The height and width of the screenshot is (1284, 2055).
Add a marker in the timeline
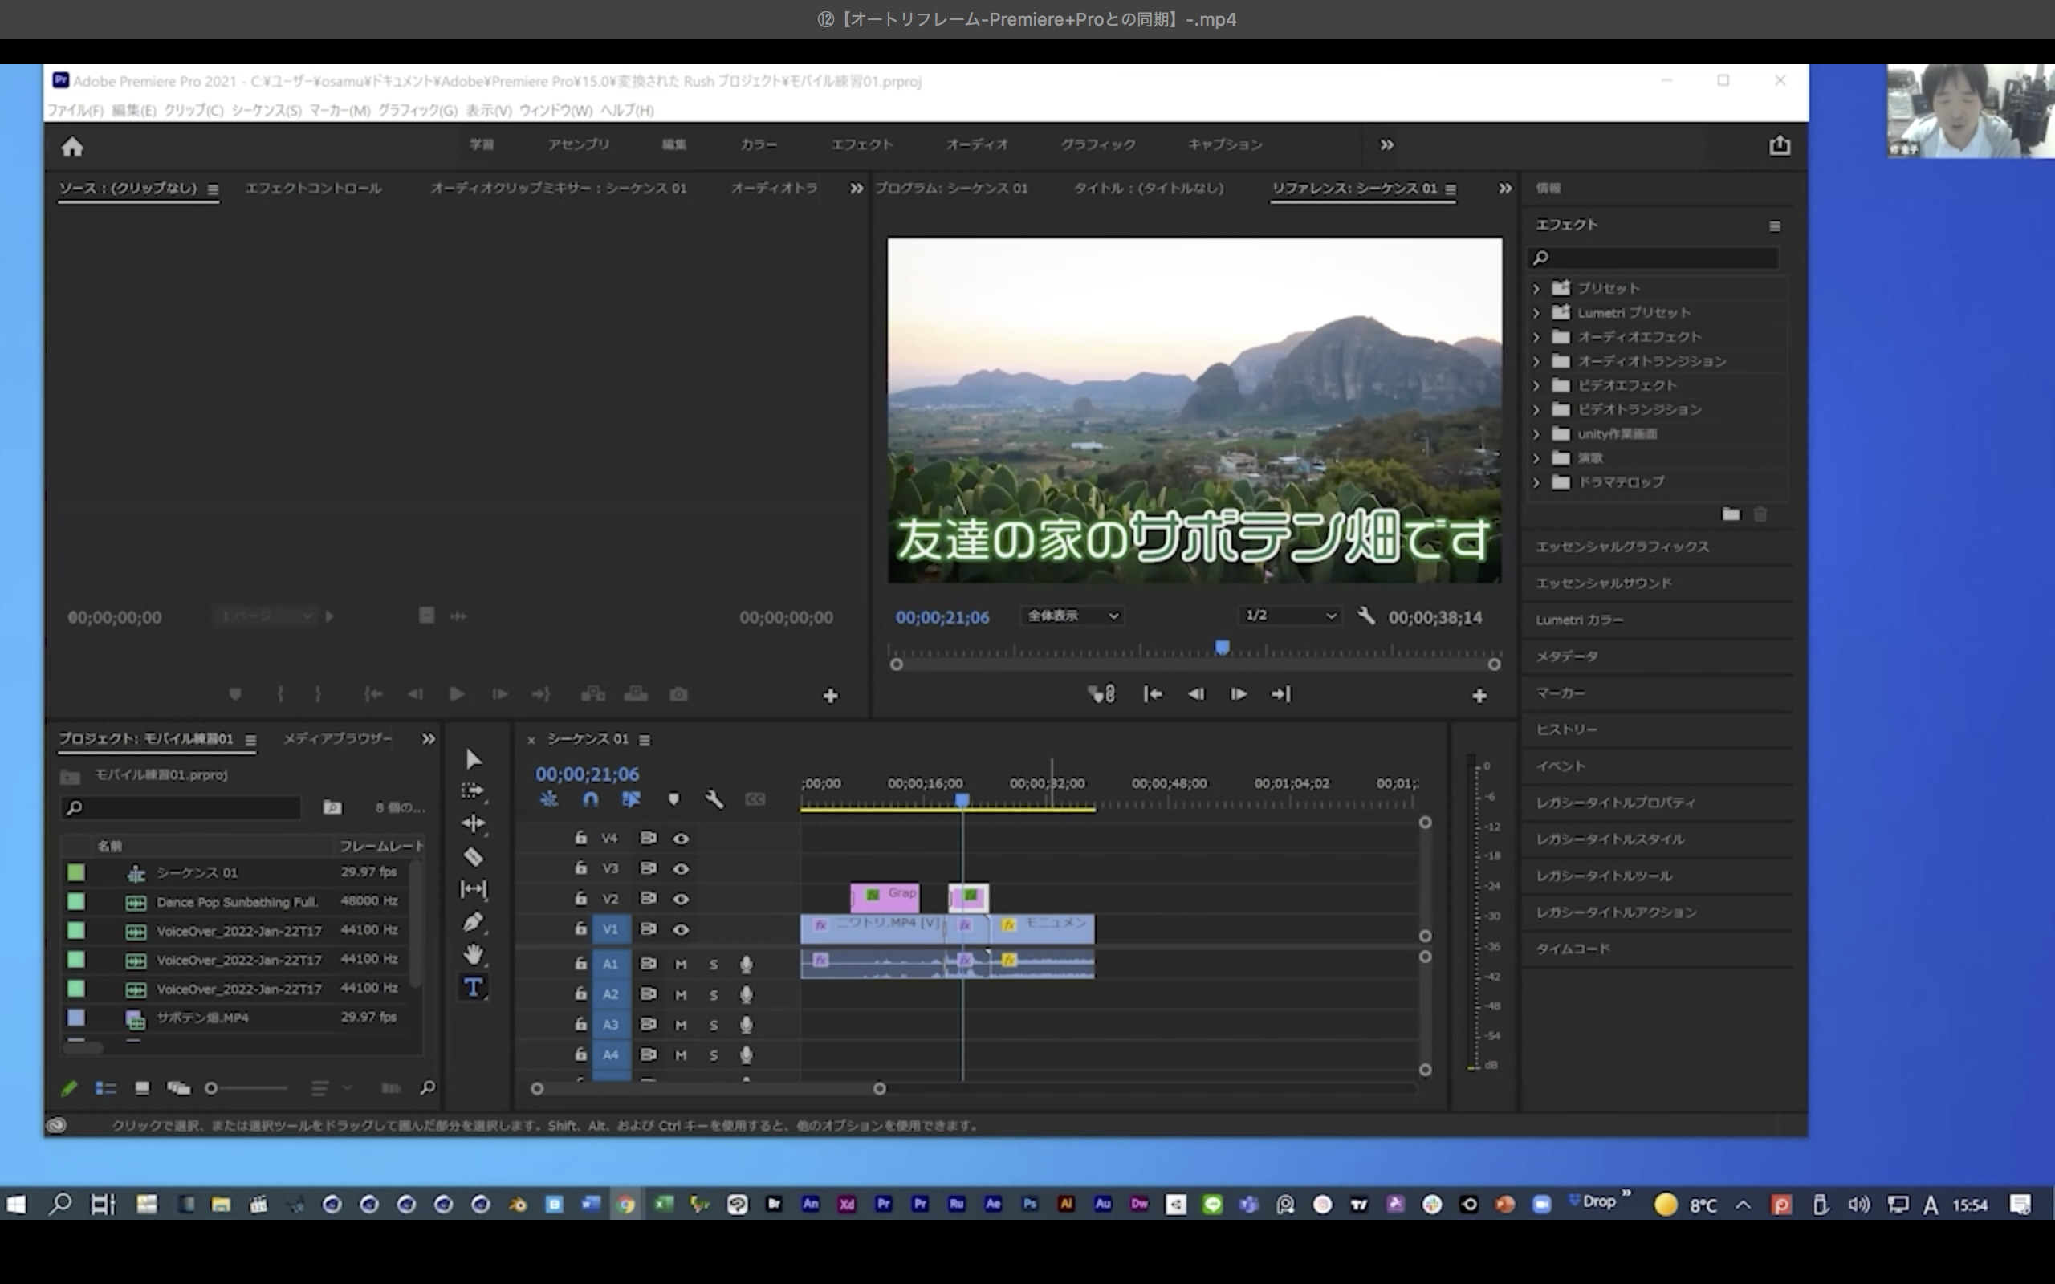(673, 800)
